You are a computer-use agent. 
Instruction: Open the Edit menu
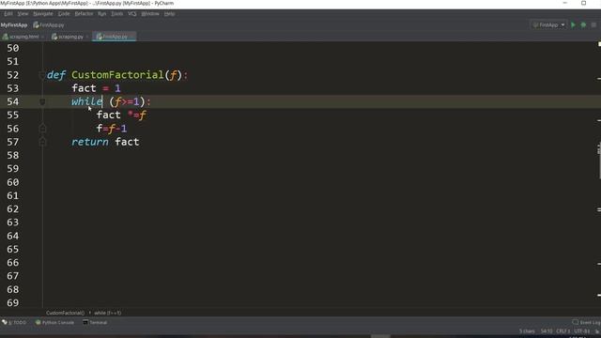click(x=8, y=14)
